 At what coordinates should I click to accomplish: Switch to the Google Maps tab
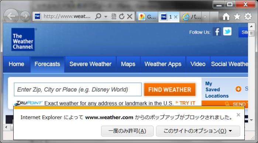(147, 17)
